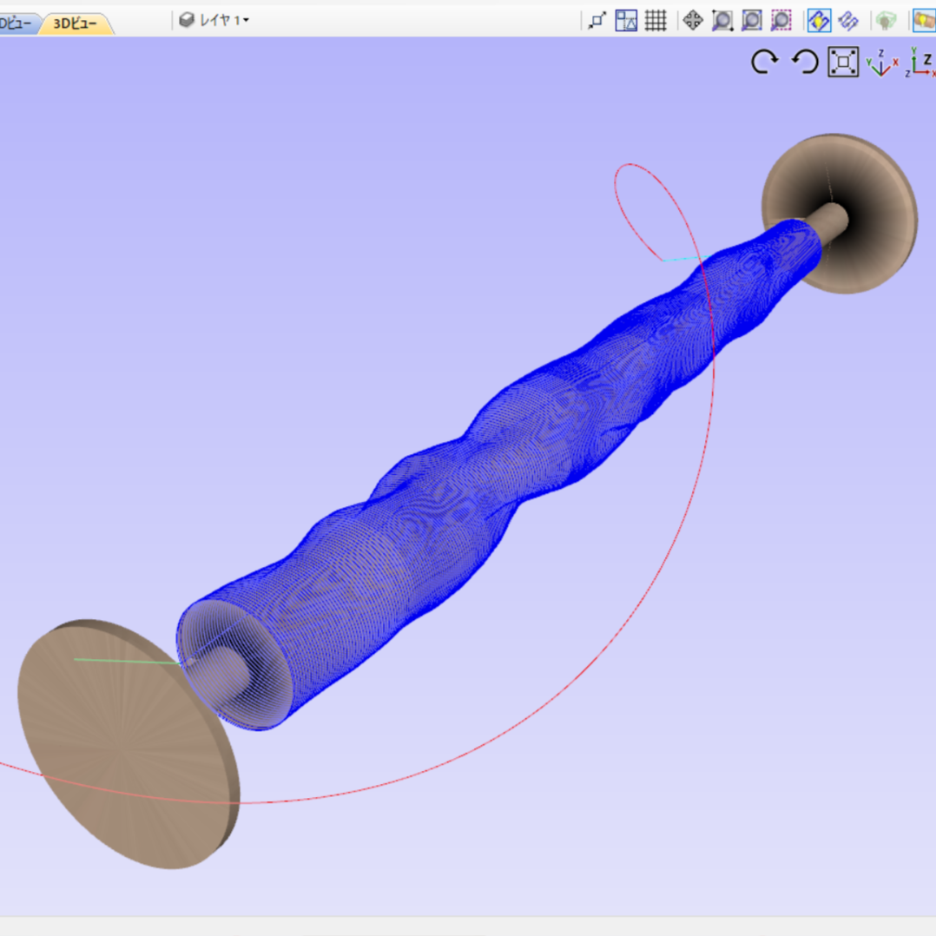Toggle the grid display icon
936x936 pixels.
click(656, 21)
